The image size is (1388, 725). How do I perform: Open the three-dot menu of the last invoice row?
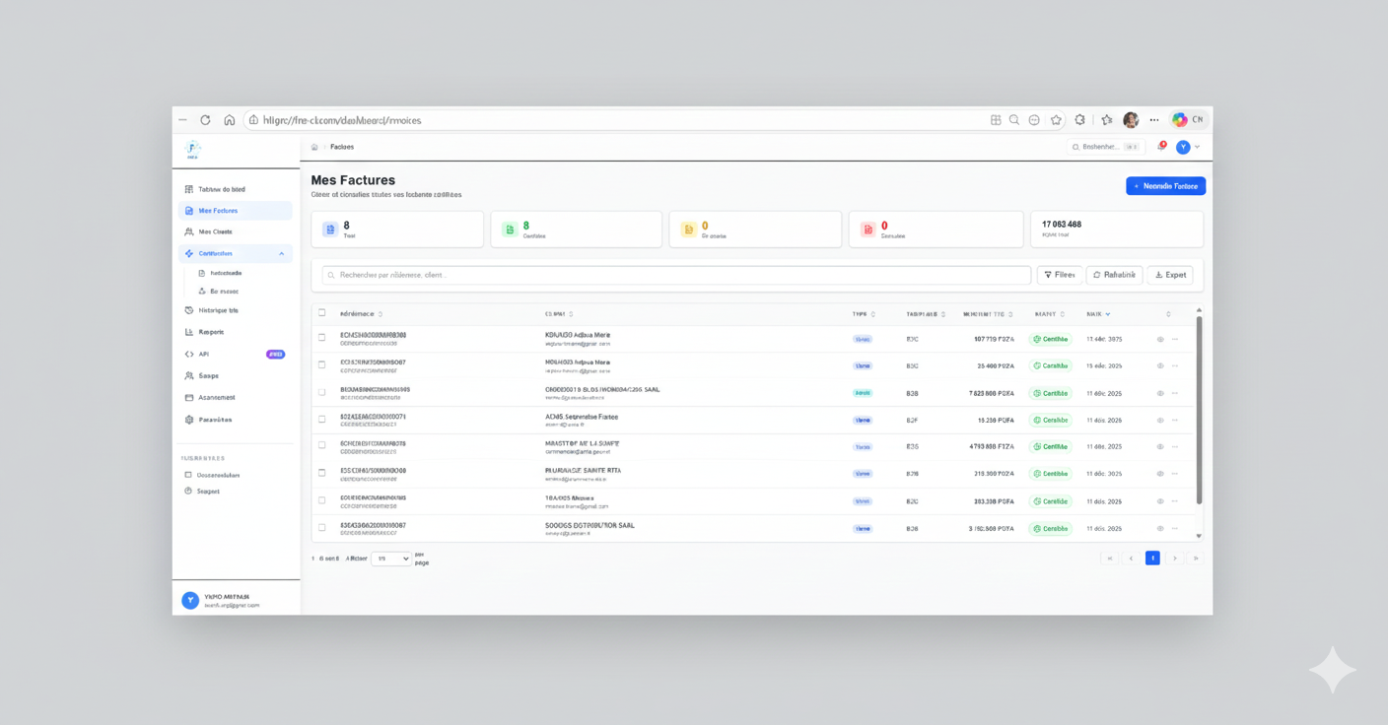[x=1175, y=529]
